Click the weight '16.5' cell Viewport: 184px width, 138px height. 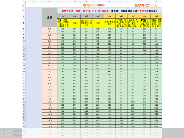pos(50,126)
